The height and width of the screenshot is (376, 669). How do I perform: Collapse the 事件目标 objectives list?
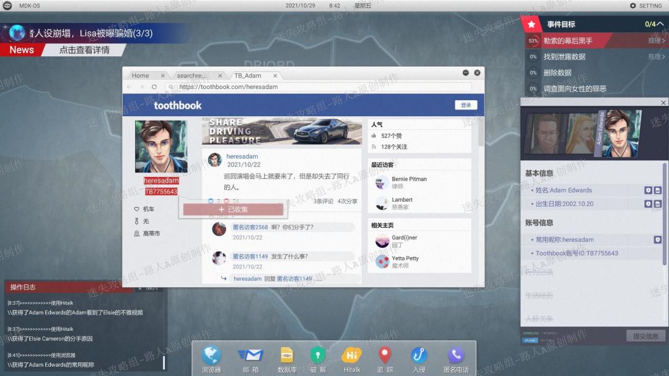660,24
